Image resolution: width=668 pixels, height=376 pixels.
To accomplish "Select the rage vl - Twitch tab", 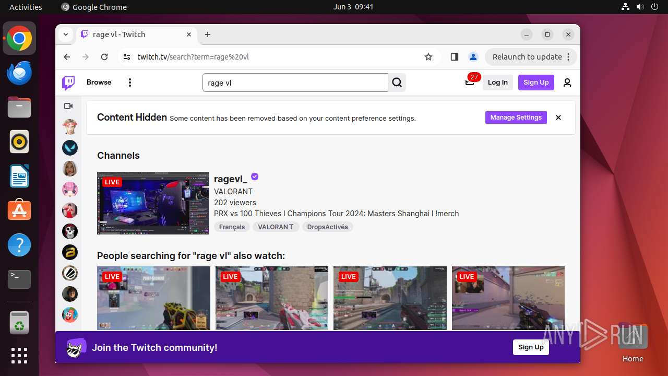I will coord(137,34).
